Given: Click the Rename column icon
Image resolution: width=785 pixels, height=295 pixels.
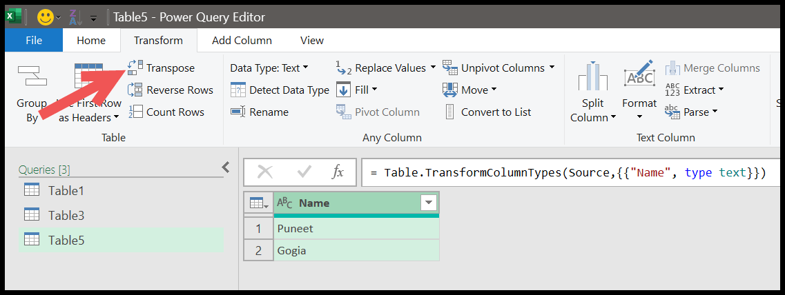Looking at the screenshot, I should 238,112.
